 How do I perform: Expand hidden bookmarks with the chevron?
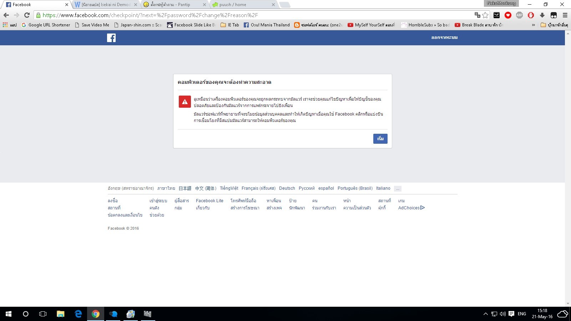(533, 25)
